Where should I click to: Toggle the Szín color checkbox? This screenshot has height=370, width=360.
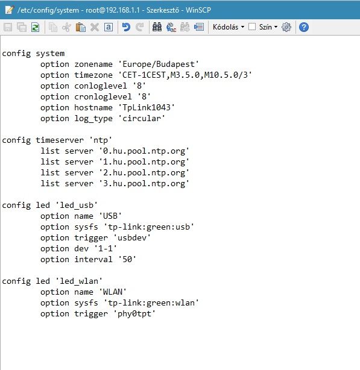pyautogui.click(x=252, y=27)
